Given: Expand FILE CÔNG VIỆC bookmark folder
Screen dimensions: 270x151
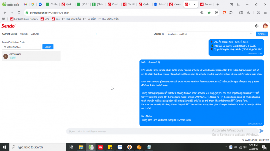Looking at the screenshot, I should pos(109,19).
